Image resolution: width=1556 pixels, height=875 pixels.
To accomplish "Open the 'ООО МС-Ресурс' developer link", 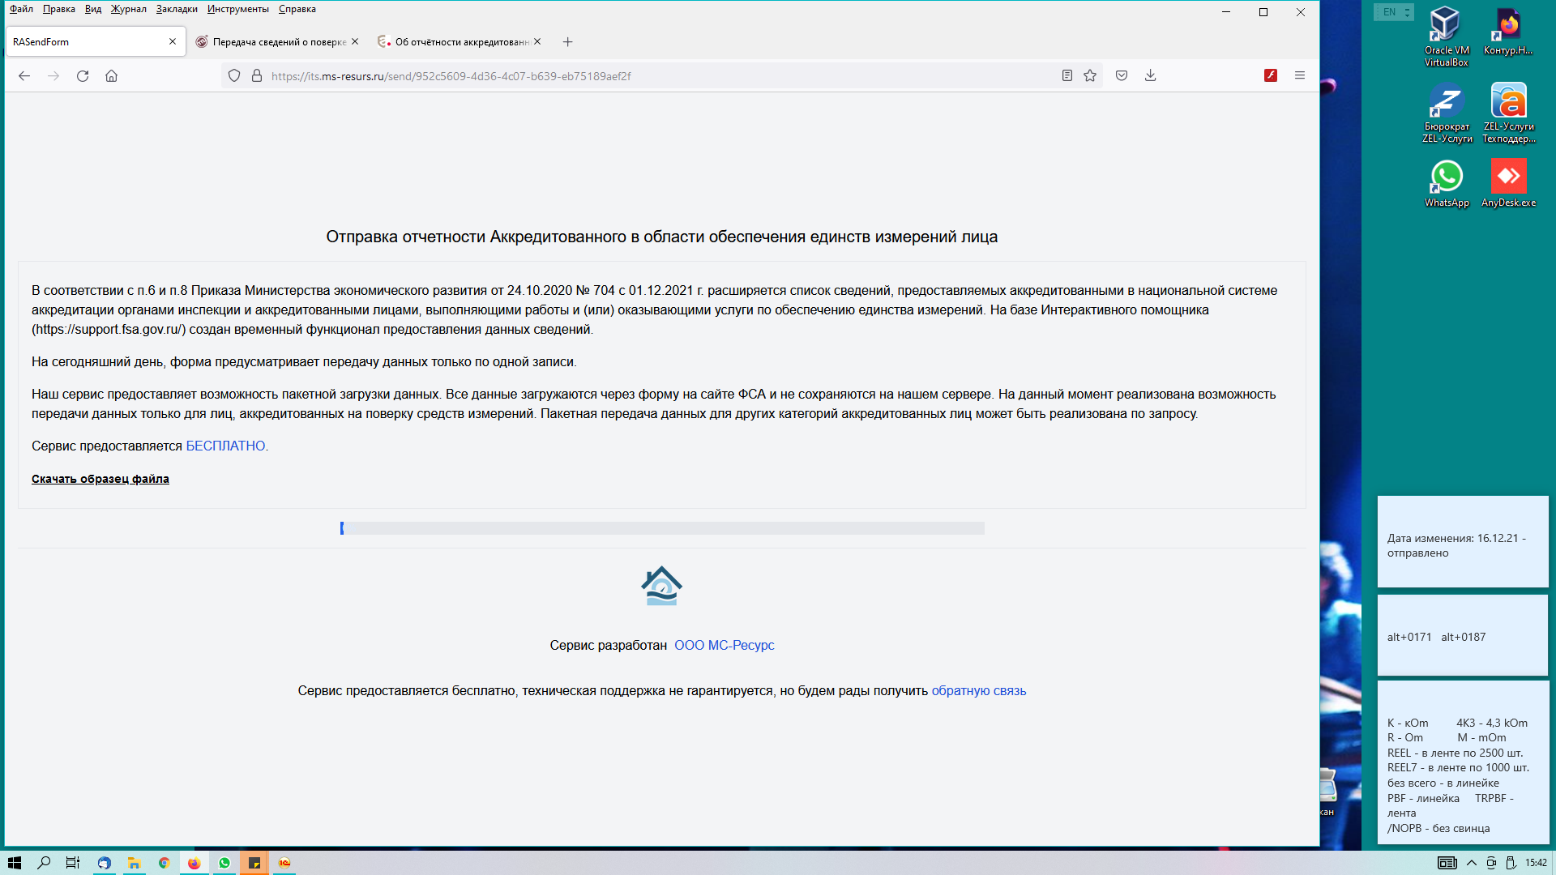I will point(724,646).
